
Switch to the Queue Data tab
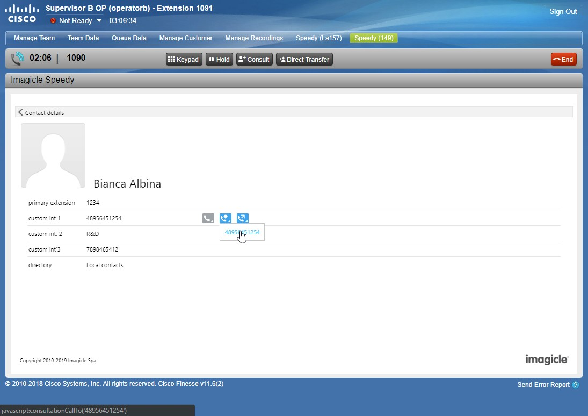click(129, 38)
